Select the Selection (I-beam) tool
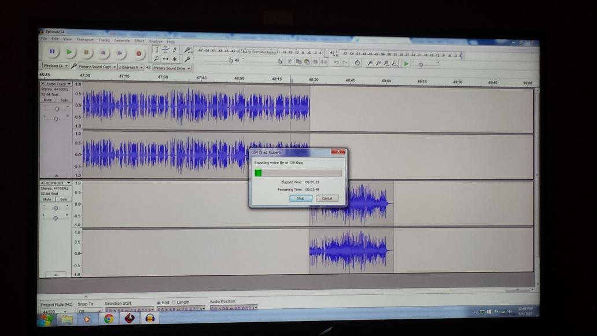This screenshot has height=336, width=597. (x=156, y=50)
